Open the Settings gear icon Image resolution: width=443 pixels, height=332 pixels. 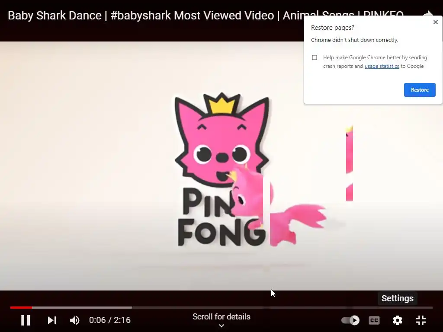(x=398, y=320)
